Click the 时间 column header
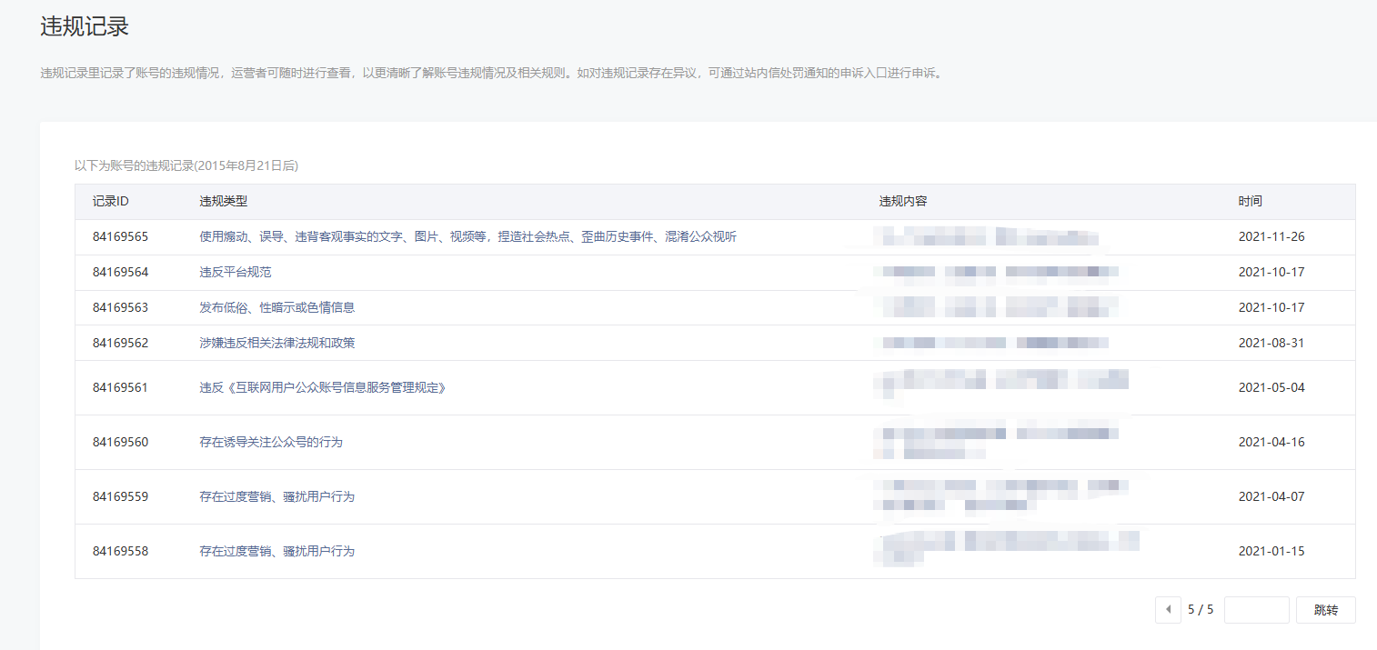This screenshot has height=650, width=1377. coord(1250,201)
